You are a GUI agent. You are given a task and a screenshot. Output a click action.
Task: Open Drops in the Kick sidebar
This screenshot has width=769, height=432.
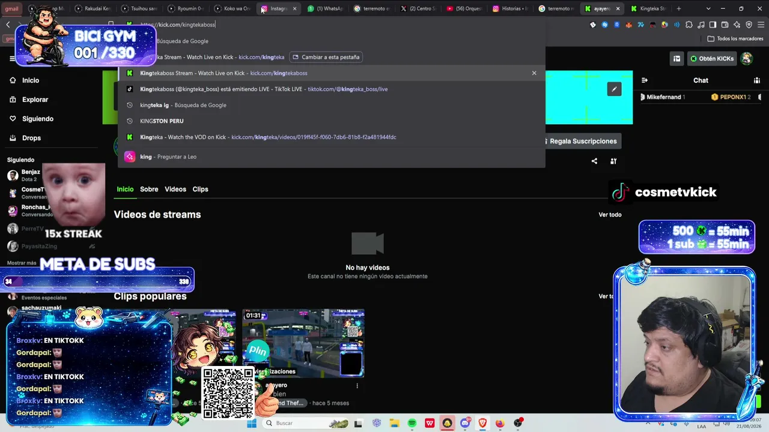coord(25,138)
